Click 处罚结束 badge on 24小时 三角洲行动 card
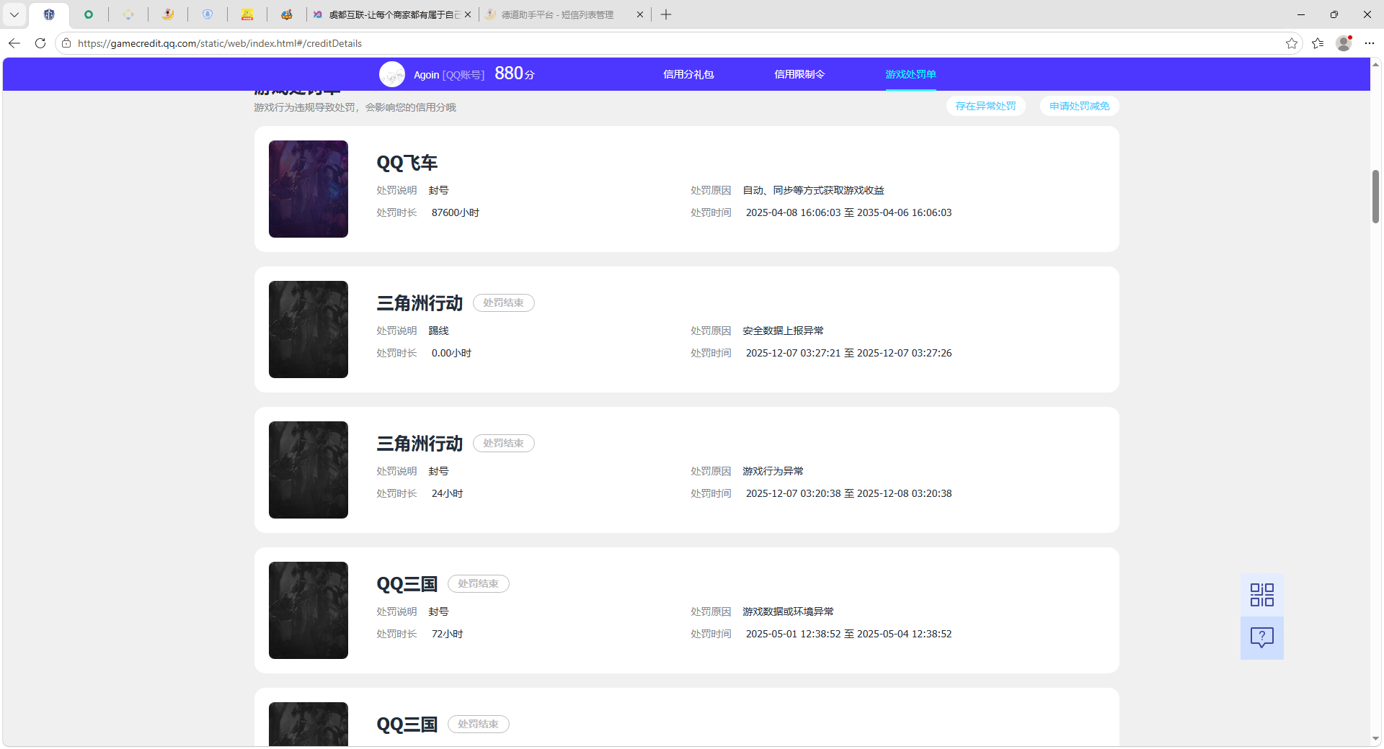Image resolution: width=1384 pixels, height=749 pixels. [x=503, y=443]
